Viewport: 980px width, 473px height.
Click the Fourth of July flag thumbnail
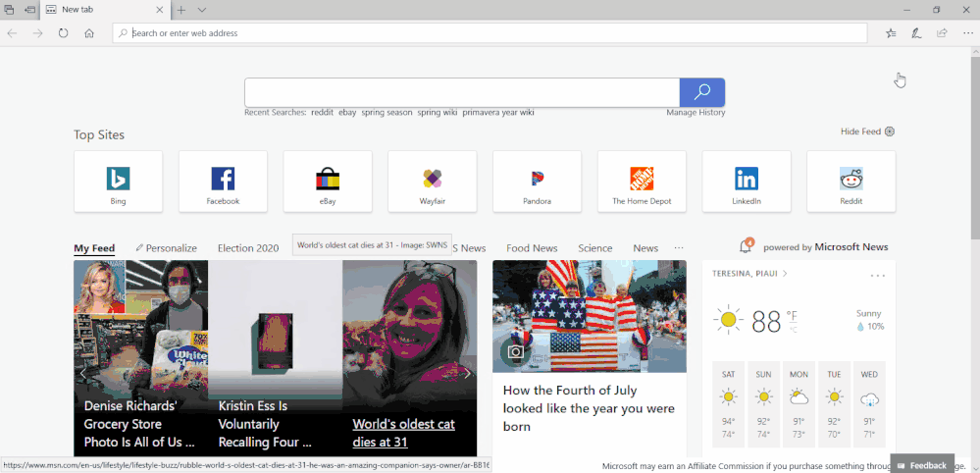[590, 316]
